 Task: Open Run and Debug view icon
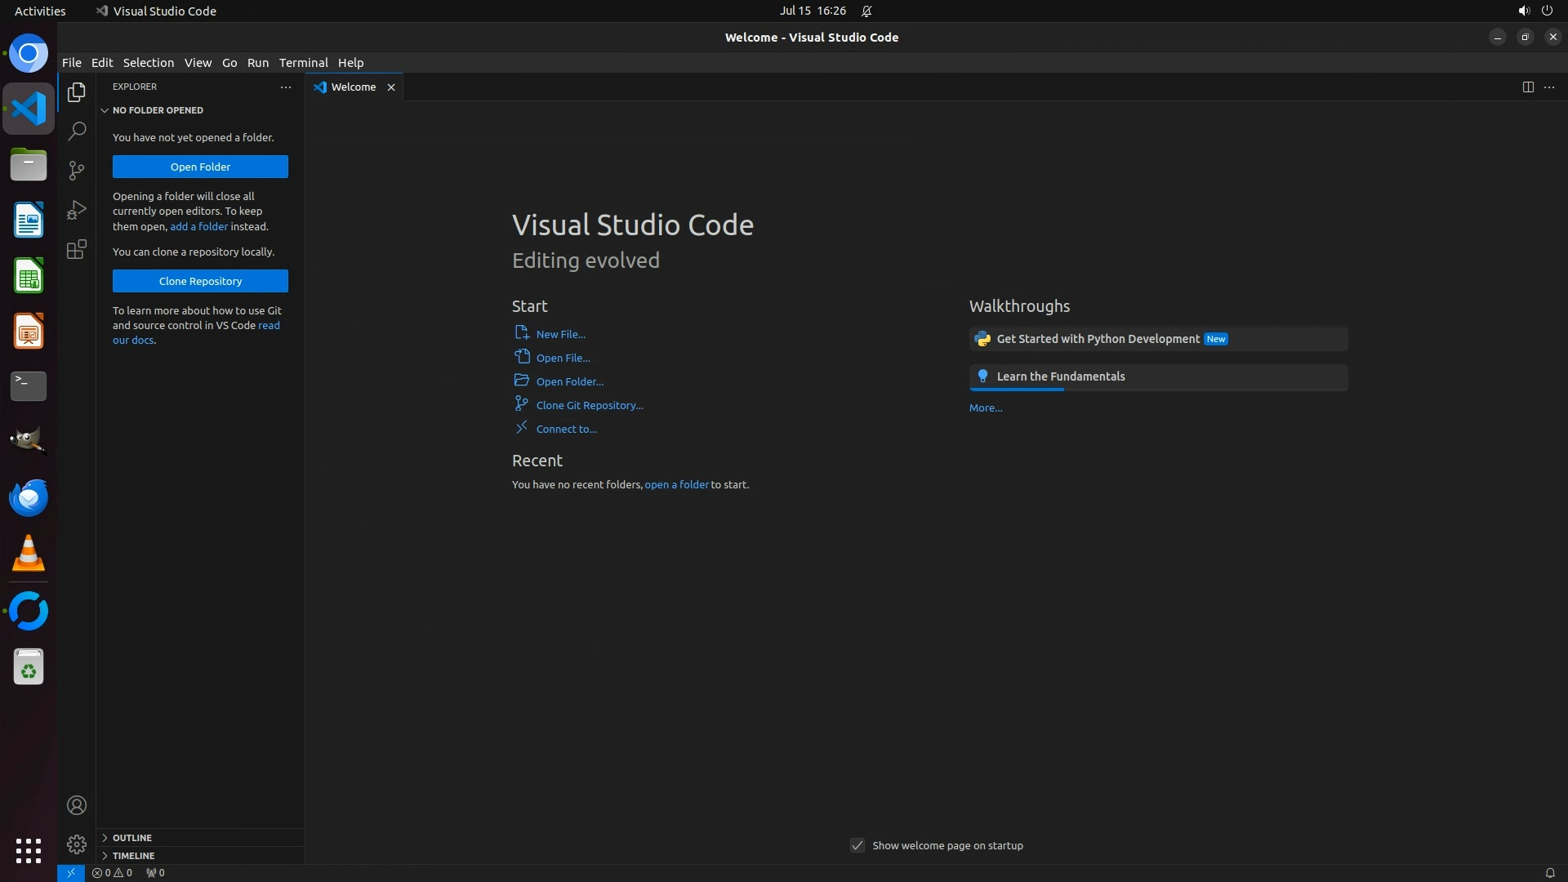point(77,210)
